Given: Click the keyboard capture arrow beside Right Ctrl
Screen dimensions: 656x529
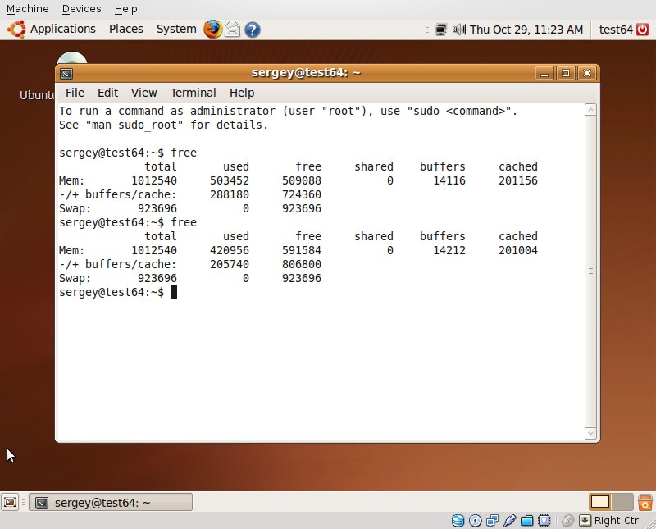Looking at the screenshot, I should pyautogui.click(x=585, y=520).
